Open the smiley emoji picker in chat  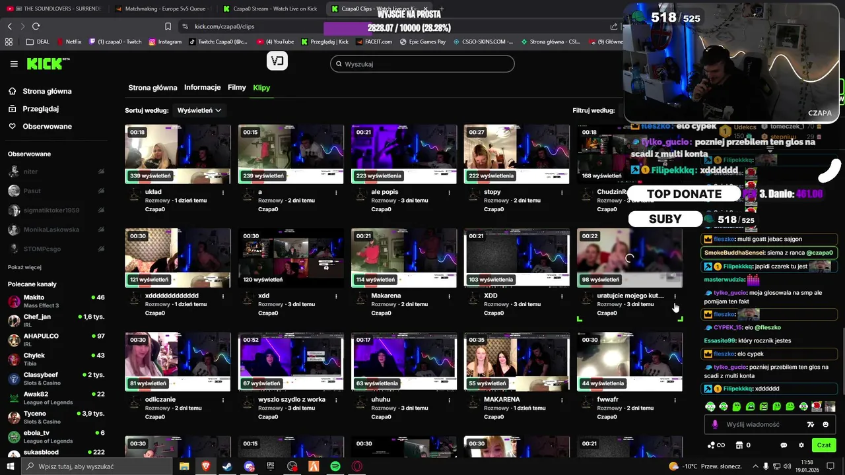[826, 425]
